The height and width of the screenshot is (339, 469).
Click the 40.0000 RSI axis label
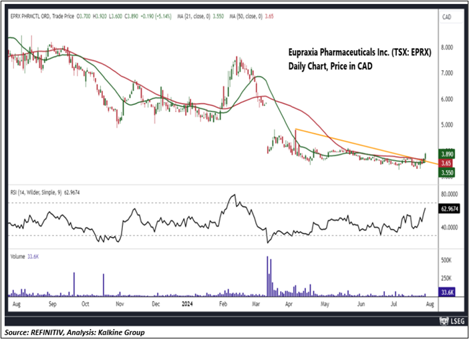coord(450,228)
